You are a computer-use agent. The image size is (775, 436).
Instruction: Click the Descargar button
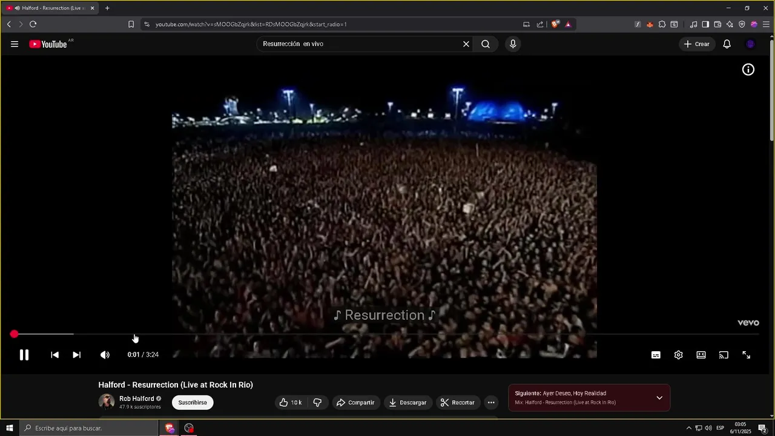point(407,403)
